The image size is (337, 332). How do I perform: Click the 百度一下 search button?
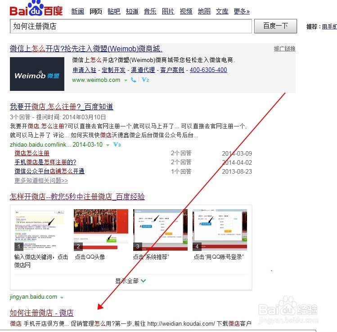[x=275, y=26]
